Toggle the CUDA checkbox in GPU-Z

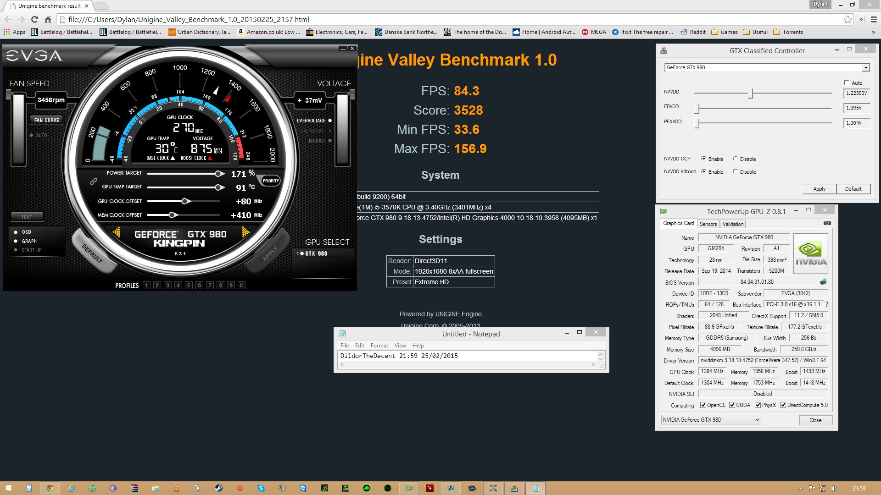point(732,405)
